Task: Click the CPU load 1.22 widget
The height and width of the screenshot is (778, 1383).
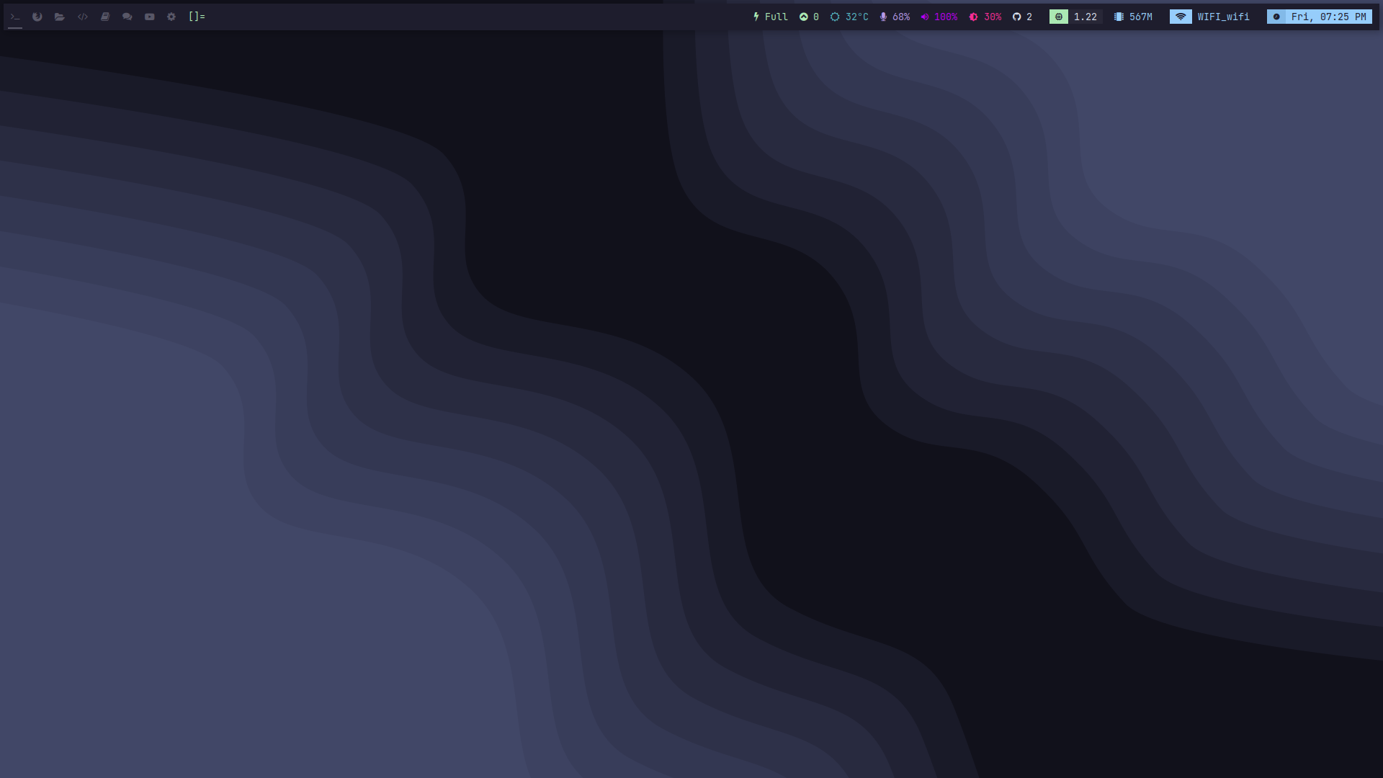Action: [x=1075, y=17]
